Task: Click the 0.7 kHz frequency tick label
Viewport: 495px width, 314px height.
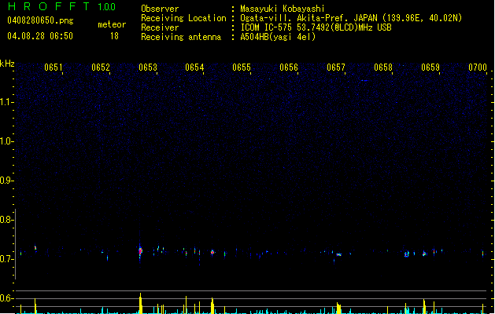Action: [x=6, y=259]
